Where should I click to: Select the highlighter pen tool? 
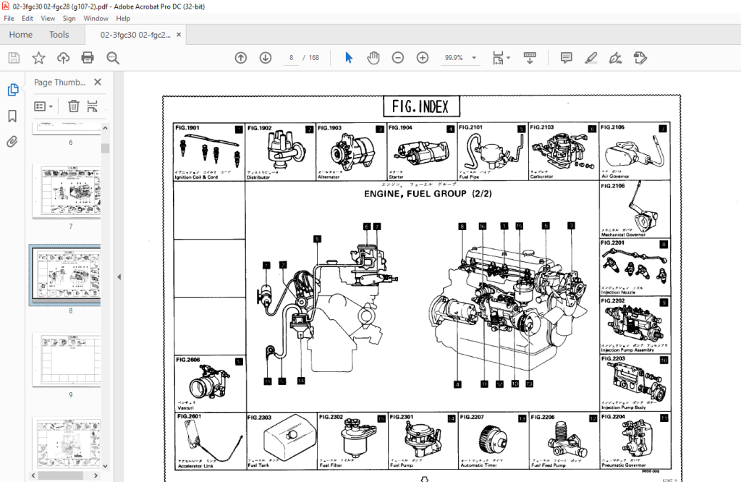(590, 58)
